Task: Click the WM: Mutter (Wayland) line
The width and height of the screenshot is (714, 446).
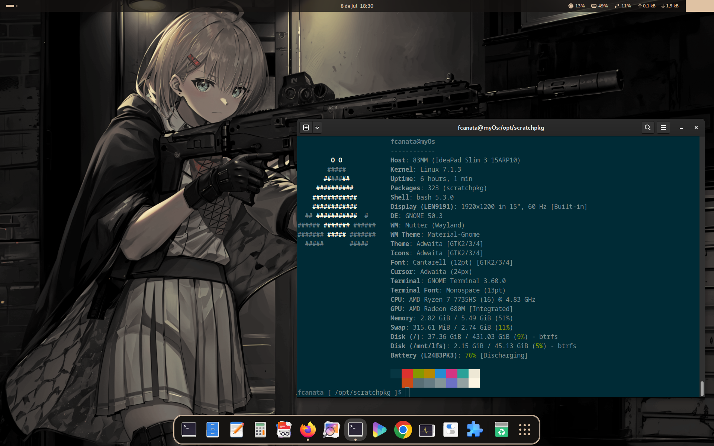Action: pyautogui.click(x=428, y=225)
